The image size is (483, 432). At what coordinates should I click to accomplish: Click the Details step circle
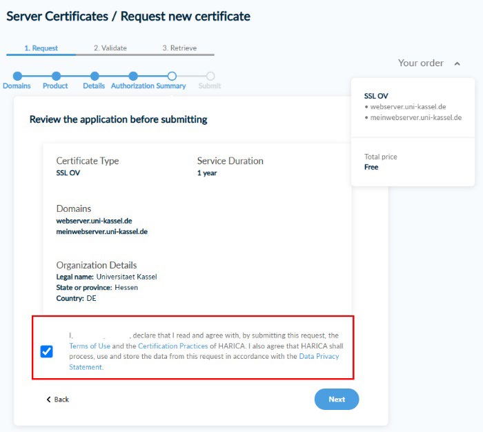point(95,76)
